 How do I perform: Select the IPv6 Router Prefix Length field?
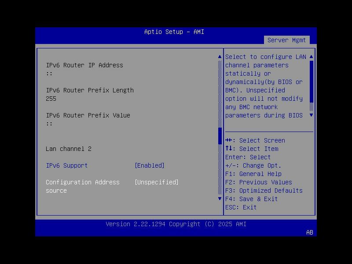90,90
